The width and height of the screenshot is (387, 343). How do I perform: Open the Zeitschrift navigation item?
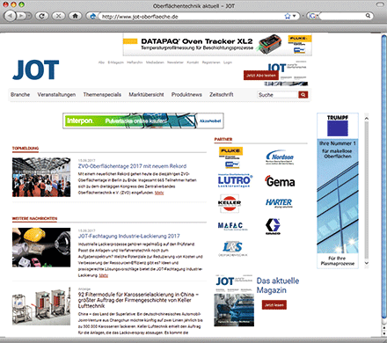pos(222,94)
